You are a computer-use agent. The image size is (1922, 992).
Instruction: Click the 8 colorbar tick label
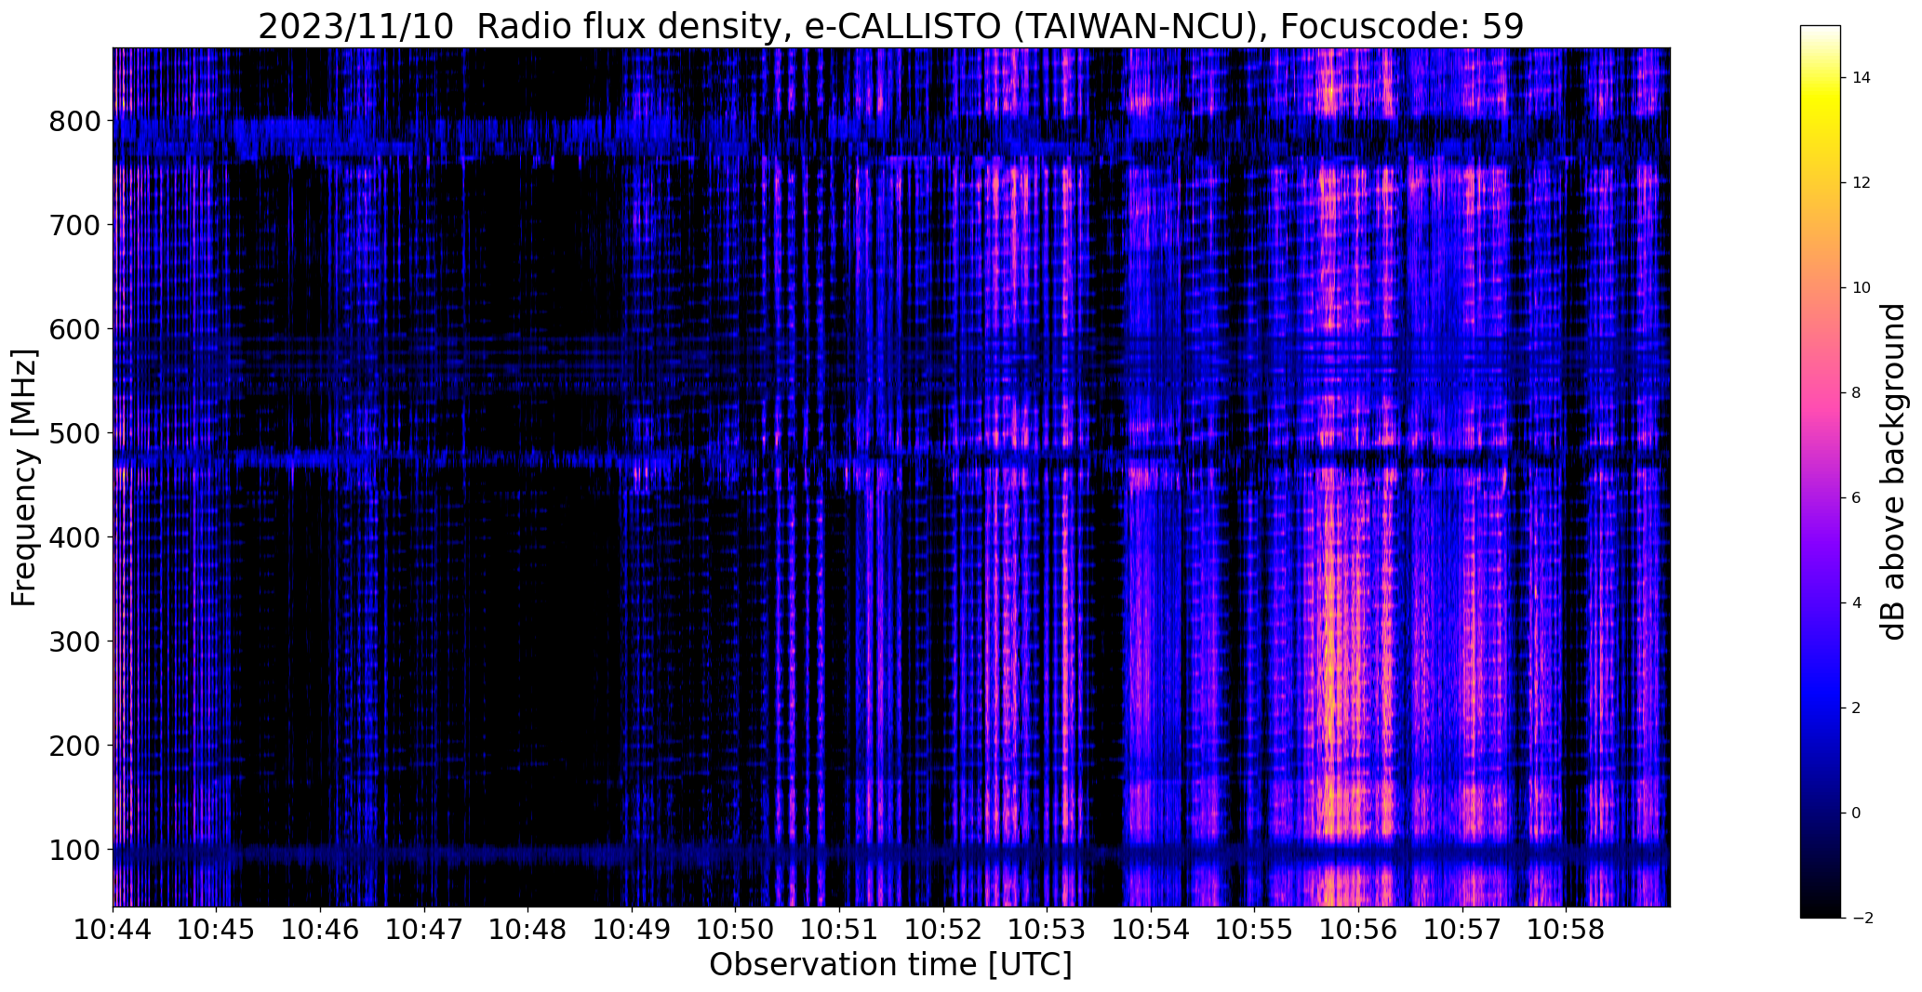(x=1857, y=393)
